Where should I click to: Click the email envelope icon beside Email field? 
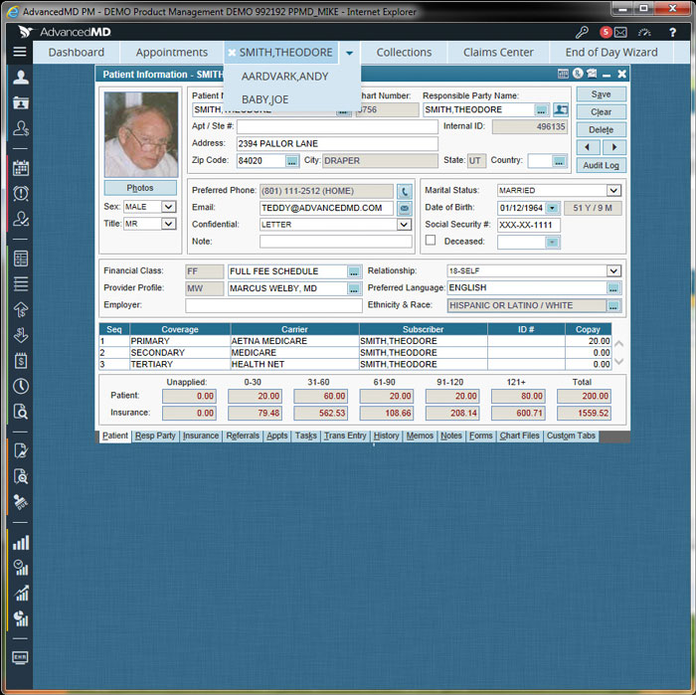click(405, 209)
